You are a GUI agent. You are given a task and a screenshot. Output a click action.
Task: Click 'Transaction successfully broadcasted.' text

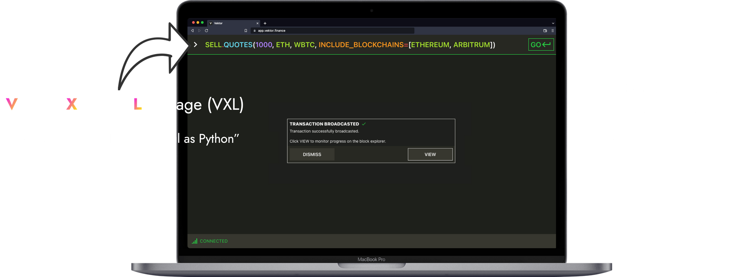pyautogui.click(x=324, y=131)
